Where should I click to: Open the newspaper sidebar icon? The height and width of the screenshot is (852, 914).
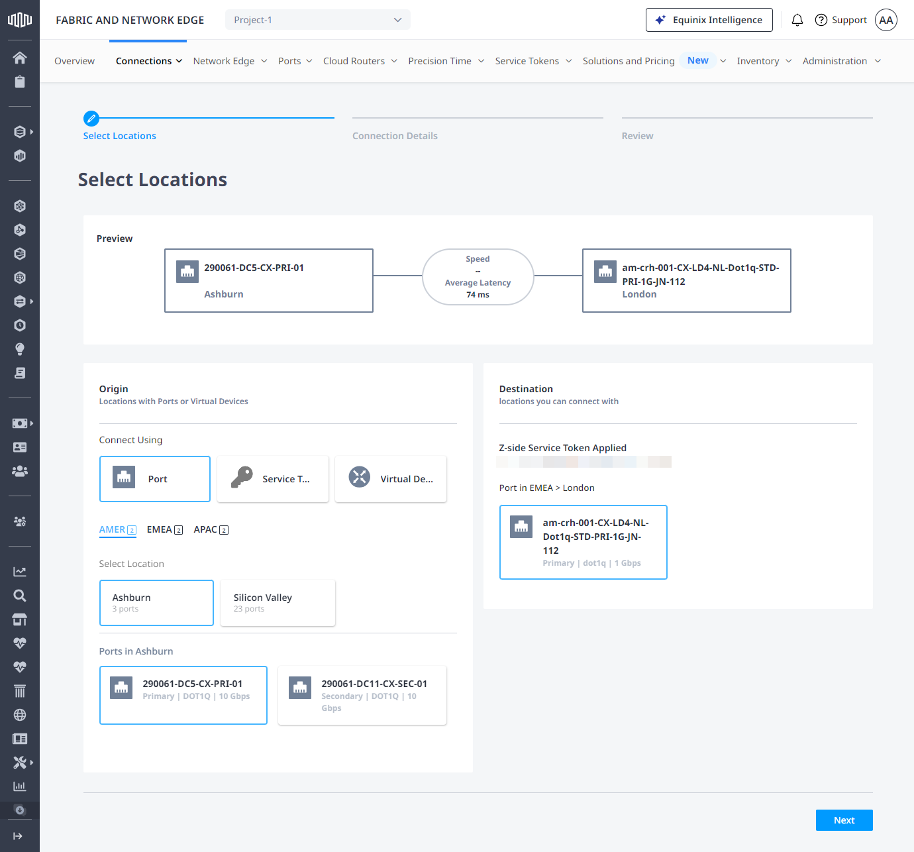click(x=20, y=739)
